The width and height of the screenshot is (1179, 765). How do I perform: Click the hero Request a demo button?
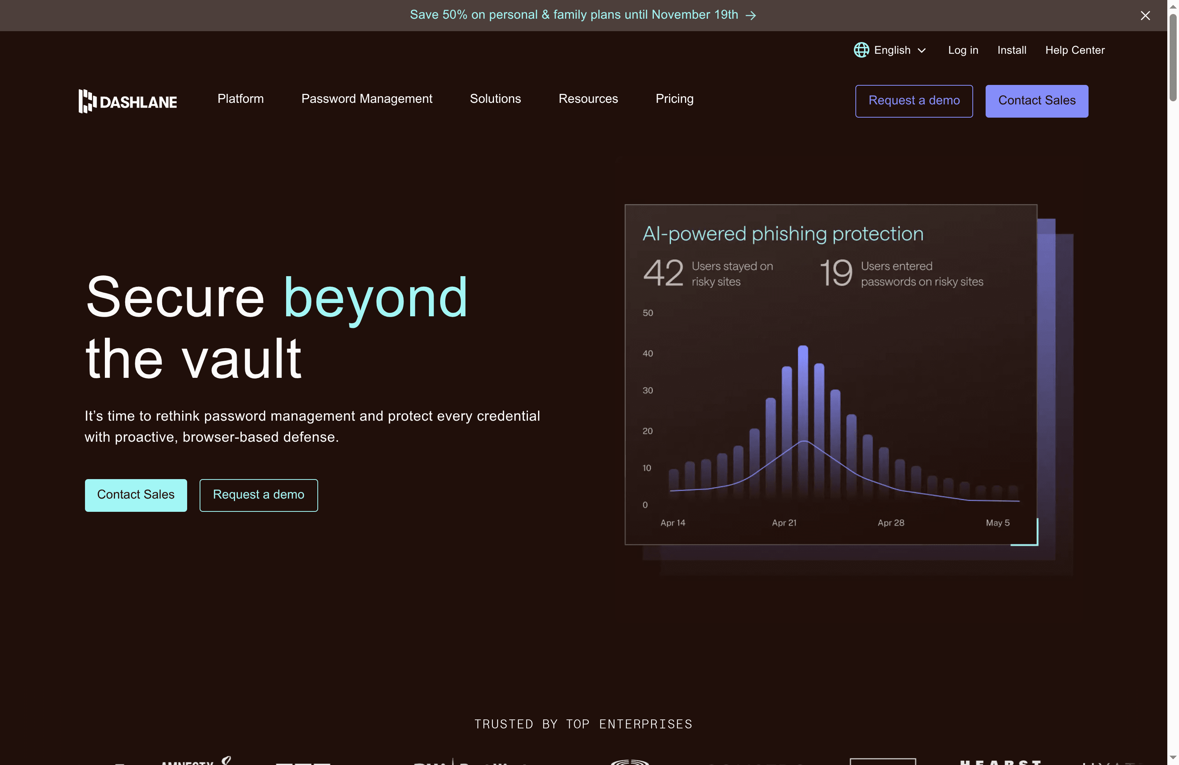tap(258, 495)
